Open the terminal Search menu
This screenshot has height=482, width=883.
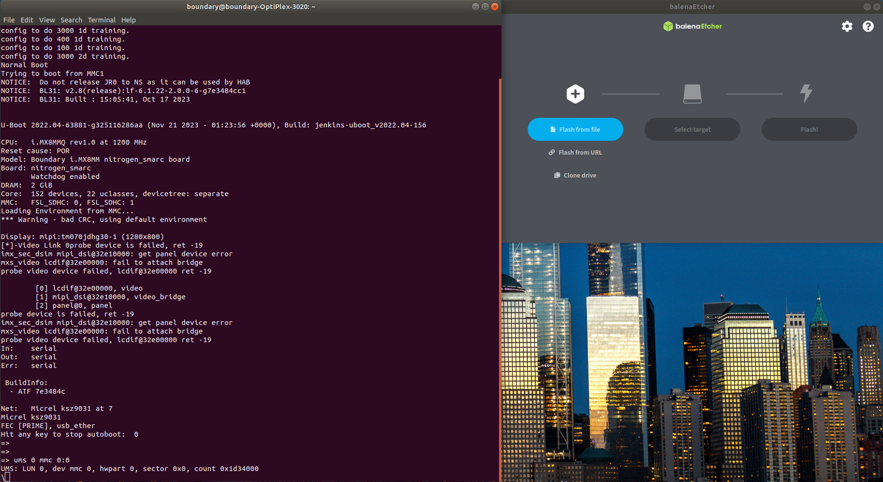click(71, 20)
